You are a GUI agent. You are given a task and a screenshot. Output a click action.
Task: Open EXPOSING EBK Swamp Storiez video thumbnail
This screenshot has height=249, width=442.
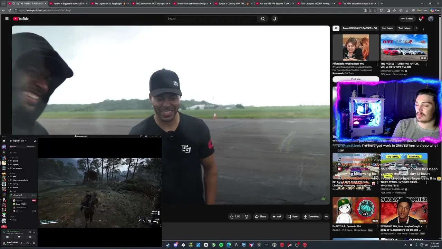(x=404, y=210)
